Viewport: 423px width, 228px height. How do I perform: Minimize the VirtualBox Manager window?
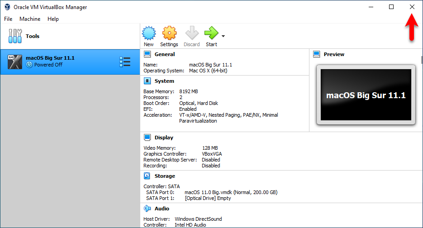(x=371, y=7)
